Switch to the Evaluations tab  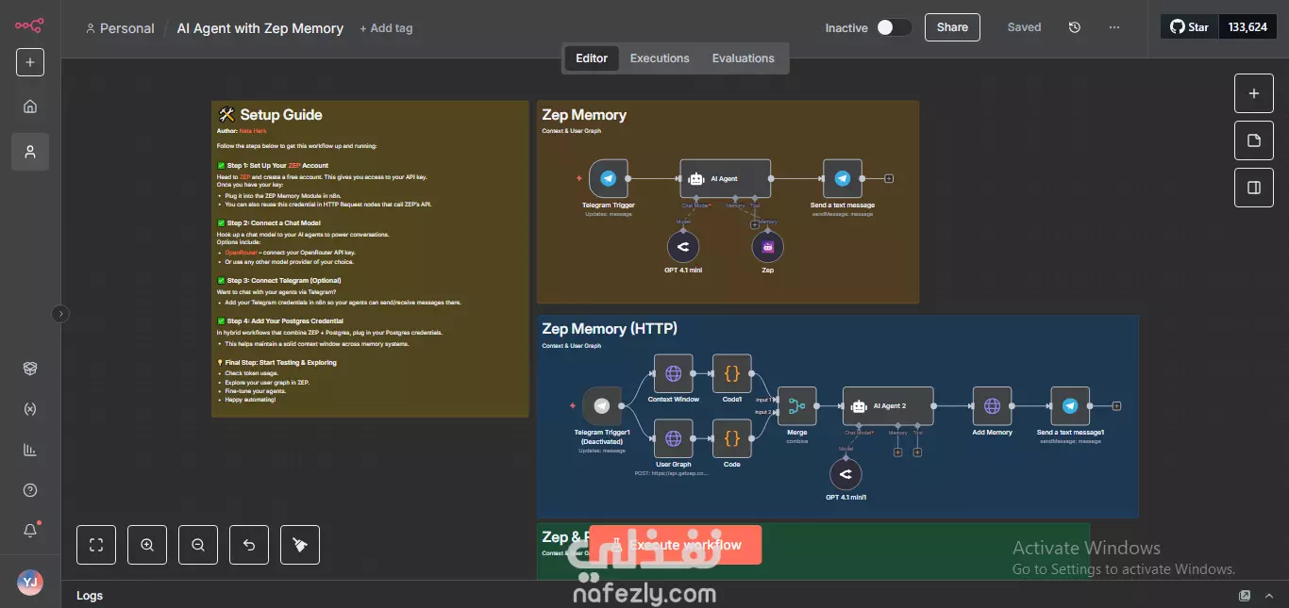click(743, 58)
